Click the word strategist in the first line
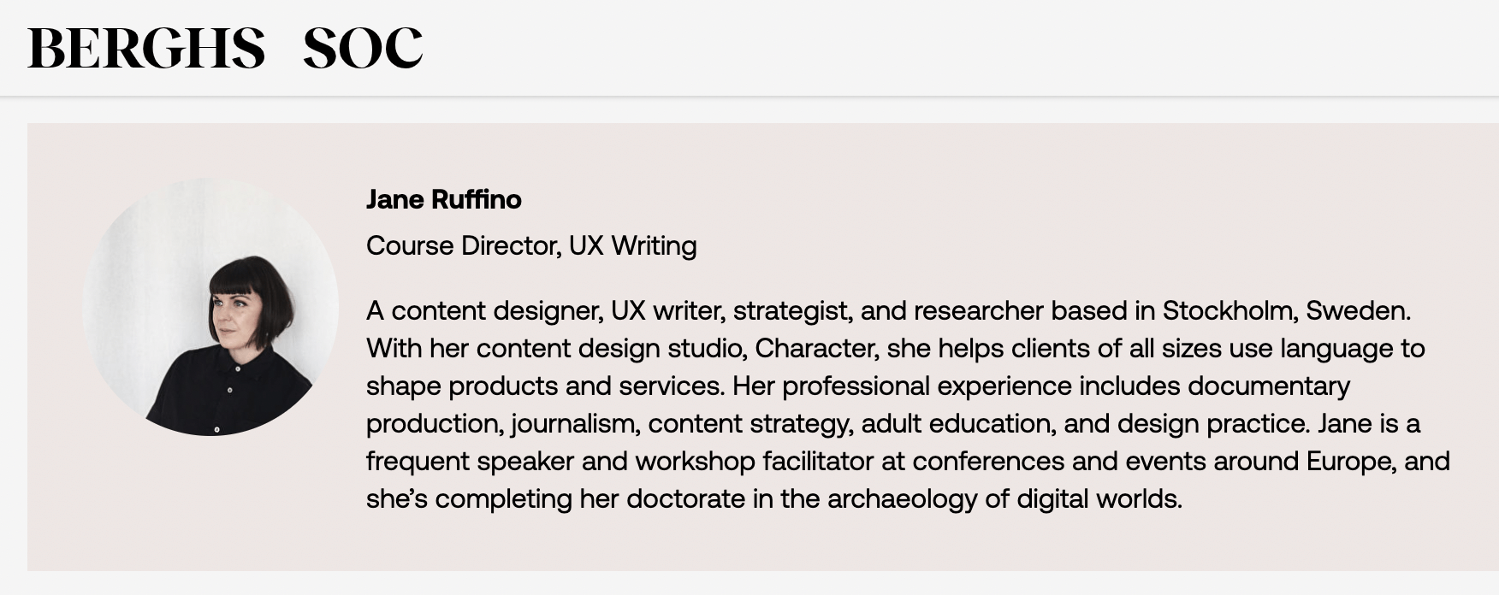 (792, 311)
